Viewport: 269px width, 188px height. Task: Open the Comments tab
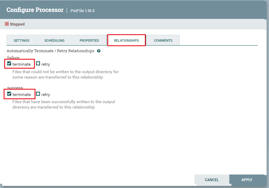163,40
